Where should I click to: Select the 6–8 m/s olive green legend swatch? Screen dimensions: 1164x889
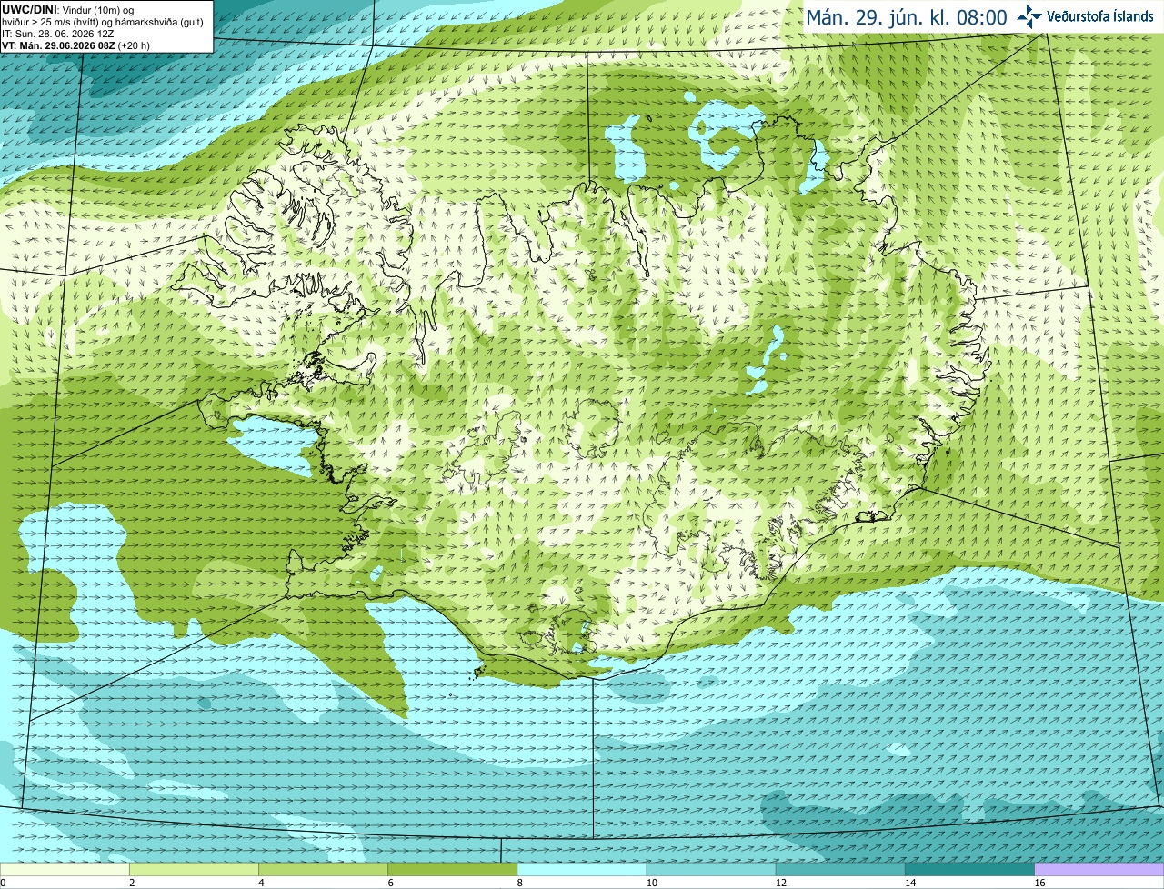pos(452,870)
